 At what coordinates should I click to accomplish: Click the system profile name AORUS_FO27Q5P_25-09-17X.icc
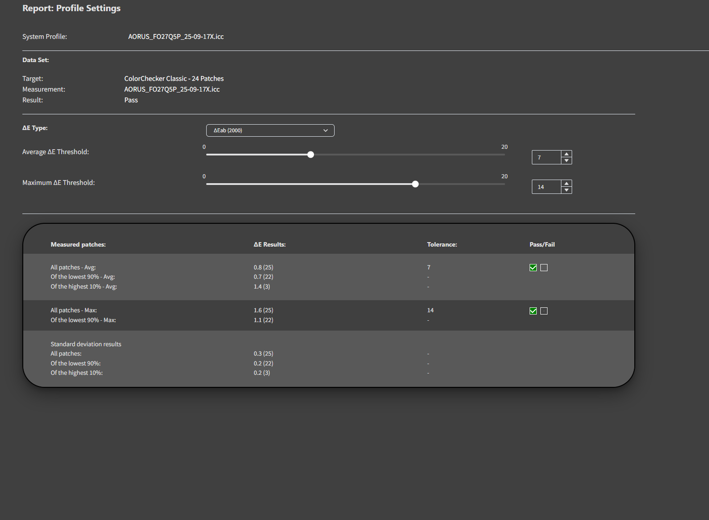coord(176,37)
